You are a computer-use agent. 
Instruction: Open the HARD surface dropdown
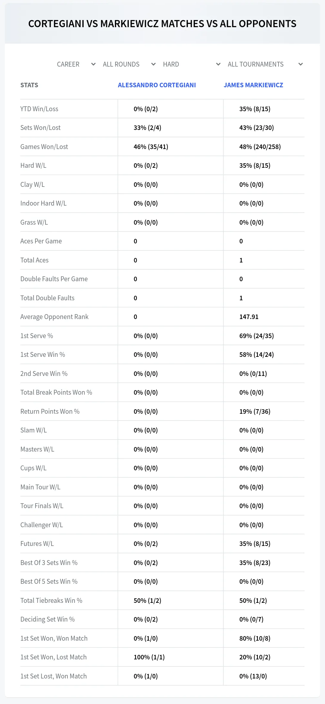point(191,64)
